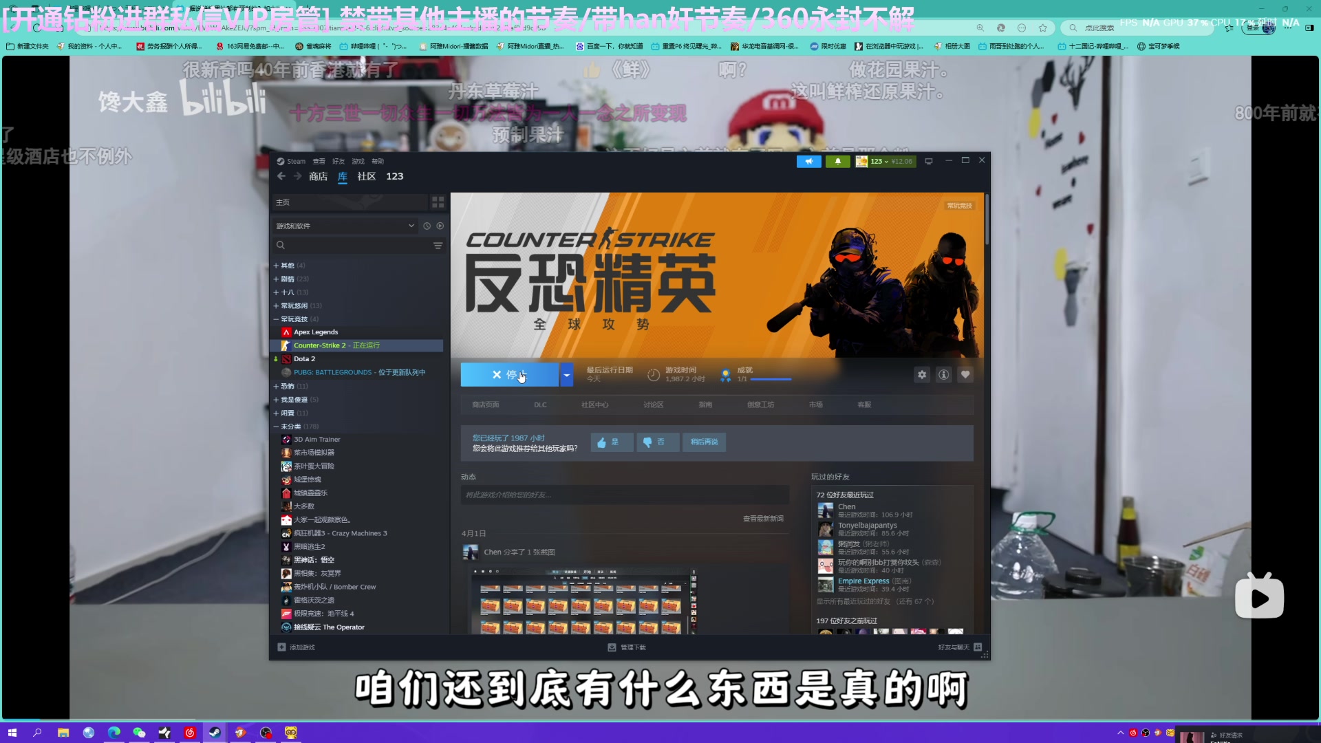Screen dimensions: 1321x743
Task: Select Apex Legends in the library
Action: (x=316, y=332)
